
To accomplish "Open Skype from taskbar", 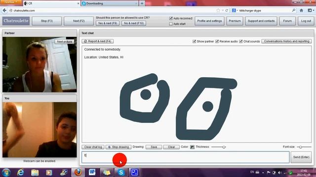I will pyautogui.click(x=121, y=173).
